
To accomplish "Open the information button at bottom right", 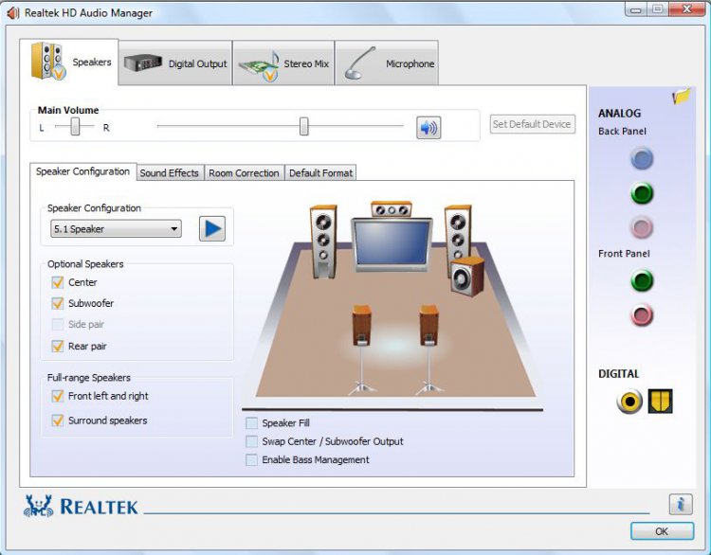I will [x=680, y=504].
